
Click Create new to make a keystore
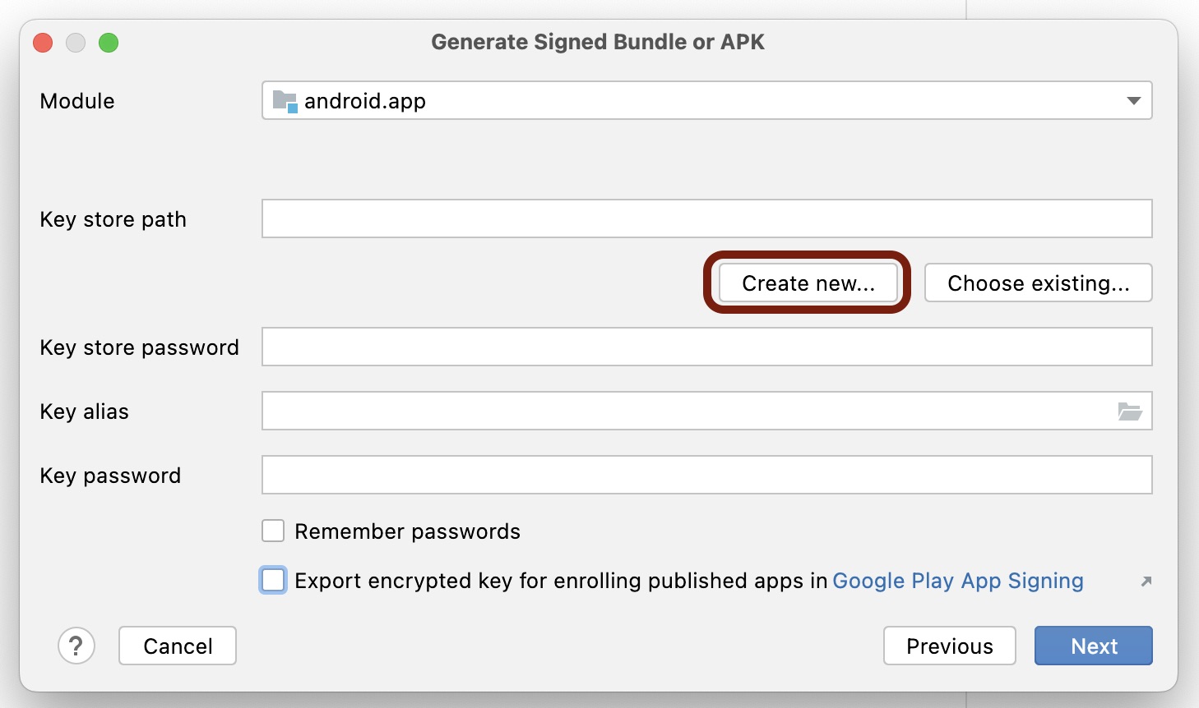(808, 283)
